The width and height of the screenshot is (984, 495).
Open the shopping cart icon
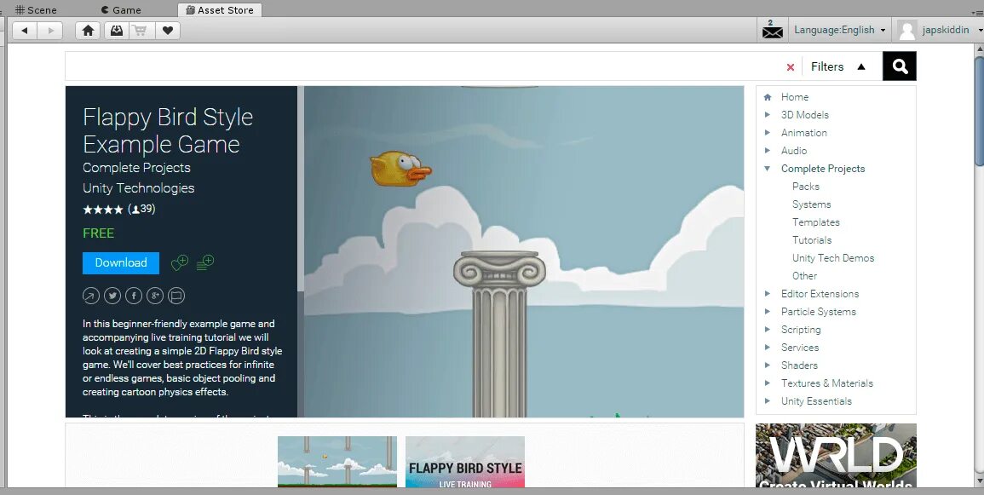pos(141,30)
